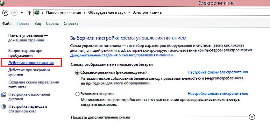Open Настройка схемы электропитания for Экономия энергии
Screen dimensions: 270x129
(x=218, y=94)
